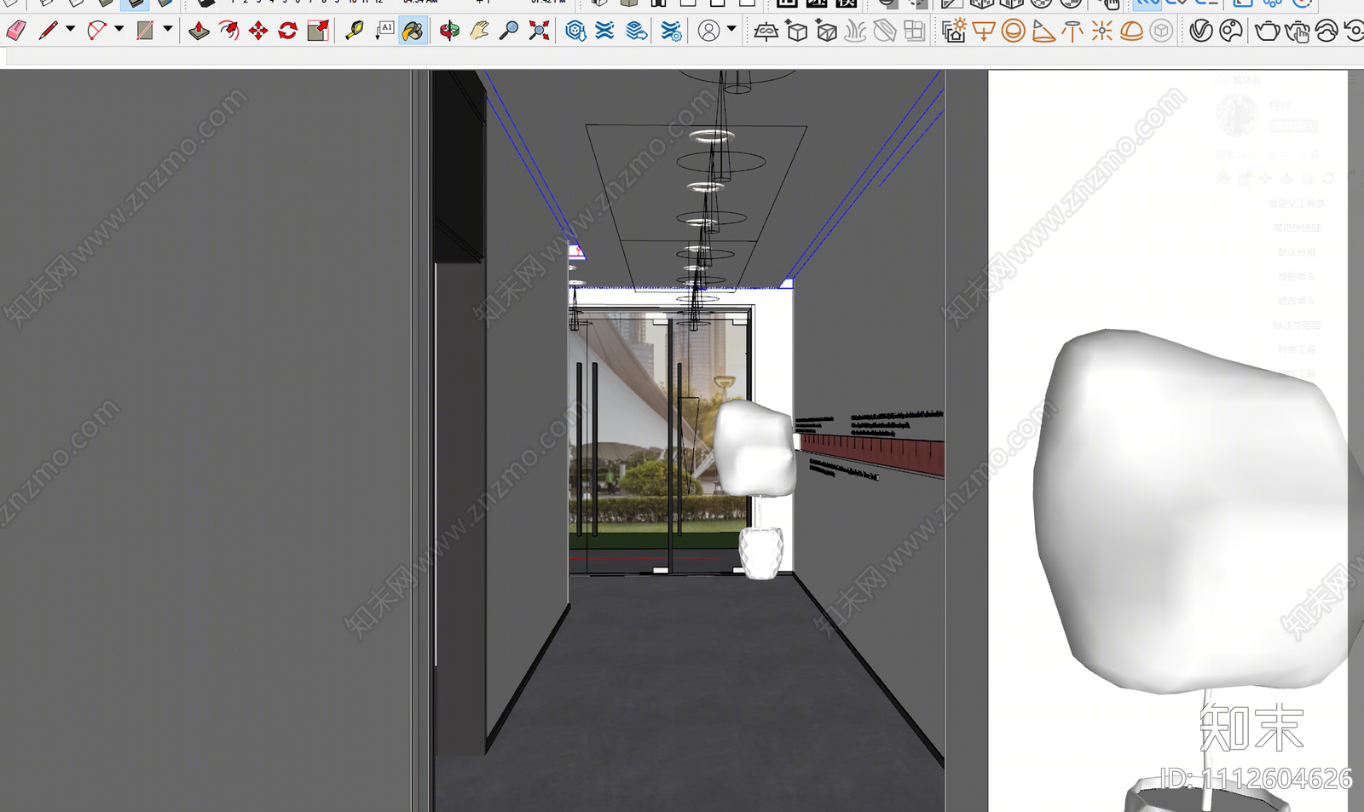The width and height of the screenshot is (1364, 812).
Task: Start interactive render teapot with hand
Action: tap(1298, 32)
